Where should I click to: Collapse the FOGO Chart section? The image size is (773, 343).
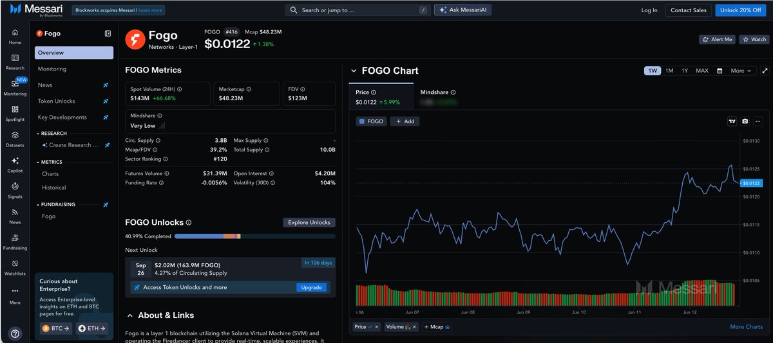(353, 71)
